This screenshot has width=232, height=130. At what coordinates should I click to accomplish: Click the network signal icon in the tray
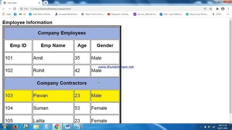tap(214, 127)
